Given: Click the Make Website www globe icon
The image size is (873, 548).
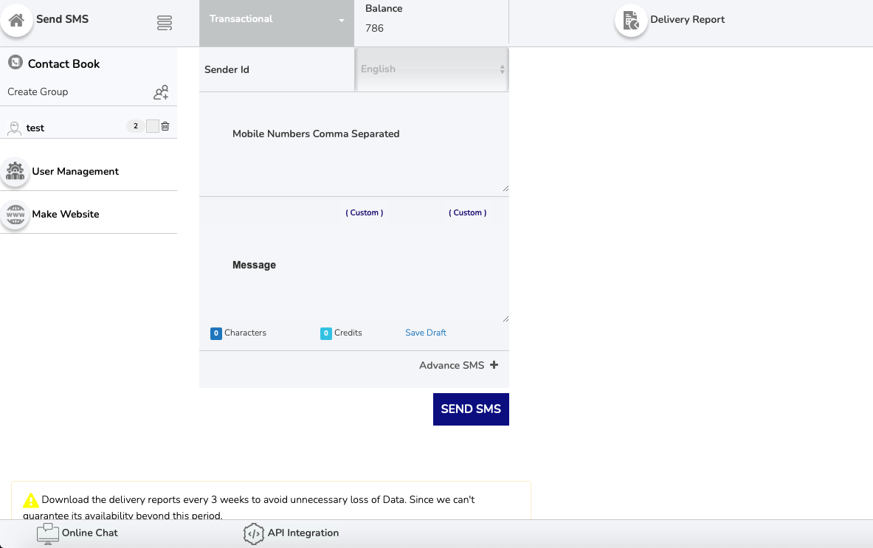Looking at the screenshot, I should (15, 215).
